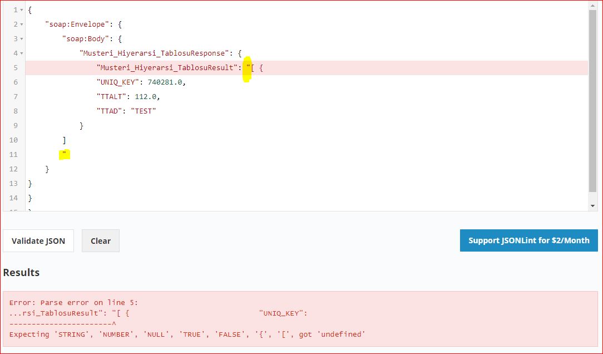Screen dimensions: 603x354
Task: Click the 740281.0 number value
Action: point(166,82)
